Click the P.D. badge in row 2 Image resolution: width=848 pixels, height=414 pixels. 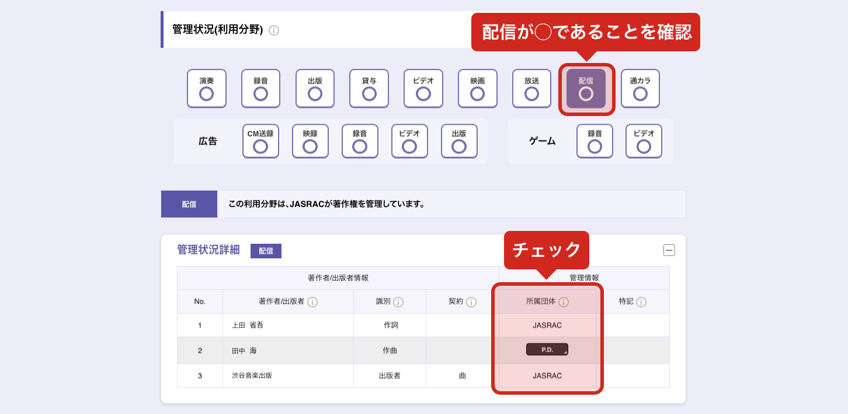(547, 350)
